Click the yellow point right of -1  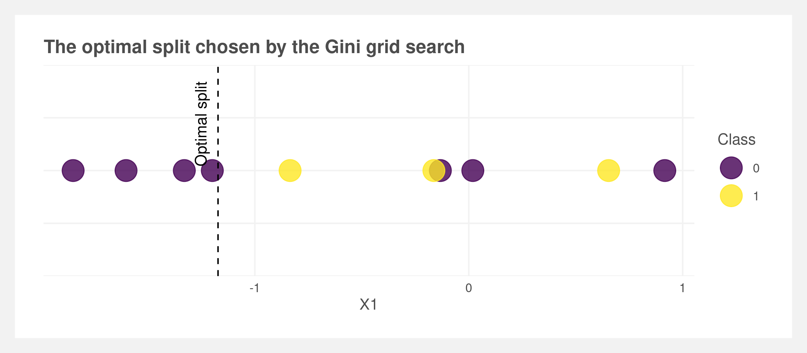pyautogui.click(x=290, y=170)
